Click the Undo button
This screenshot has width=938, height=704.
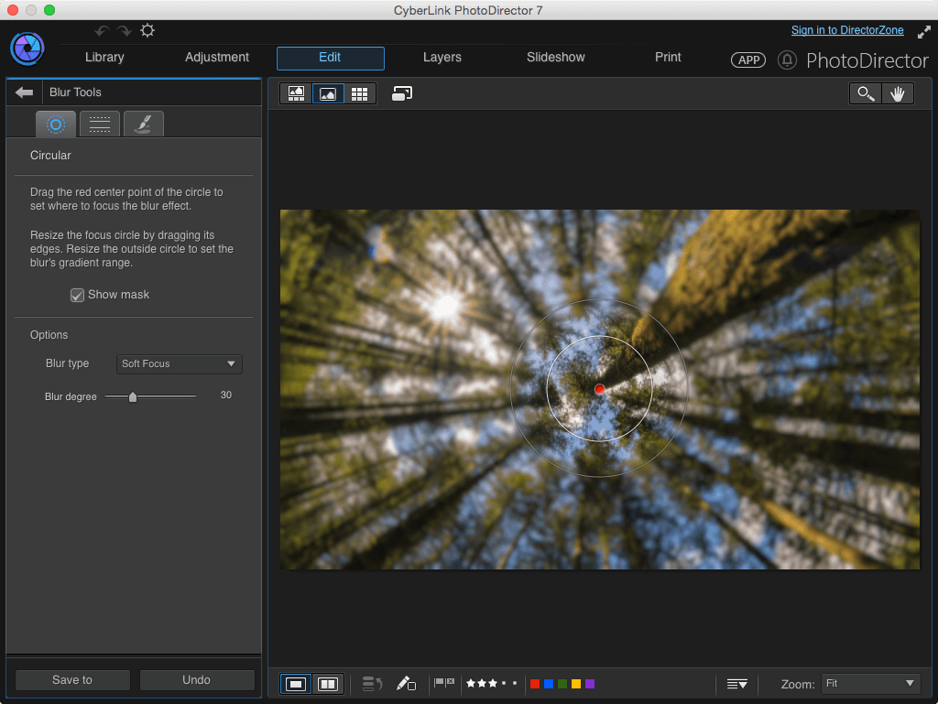click(x=197, y=680)
